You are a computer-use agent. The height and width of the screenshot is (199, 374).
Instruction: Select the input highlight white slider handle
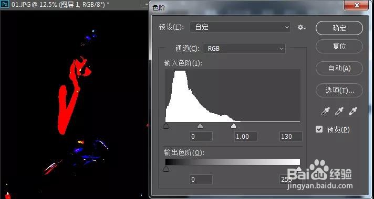(x=234, y=126)
